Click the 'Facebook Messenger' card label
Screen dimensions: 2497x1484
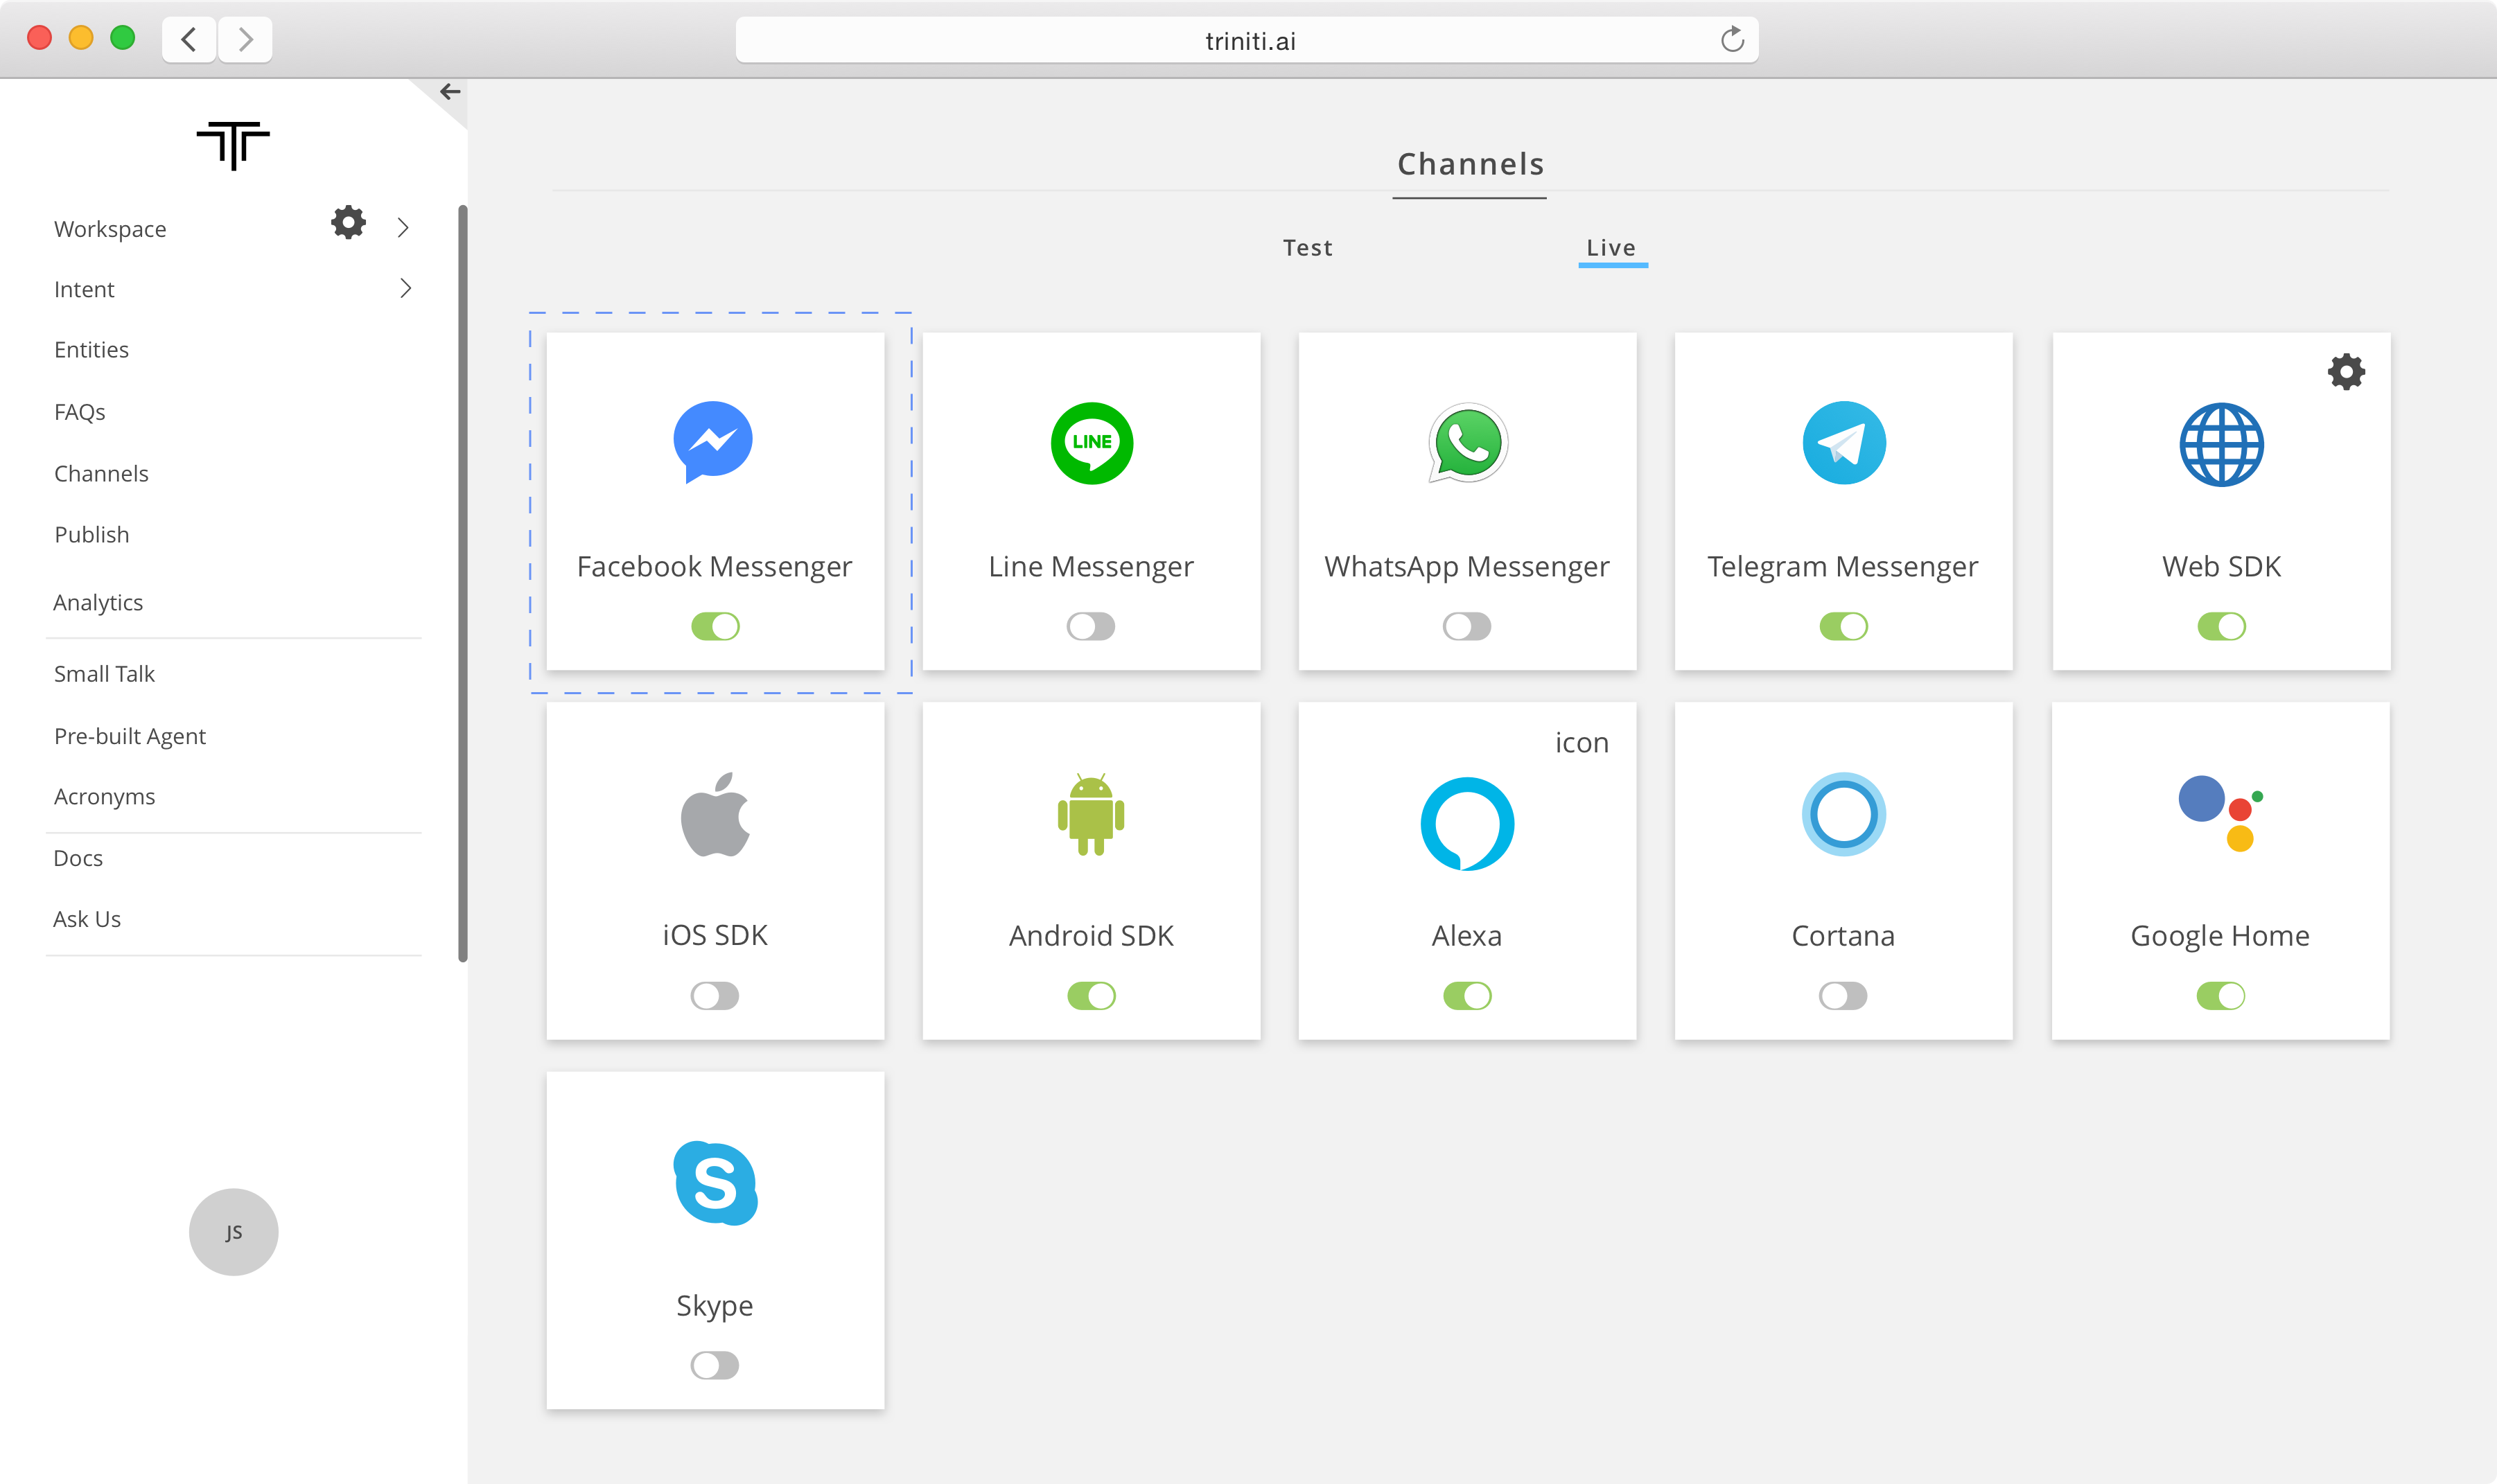tap(714, 567)
